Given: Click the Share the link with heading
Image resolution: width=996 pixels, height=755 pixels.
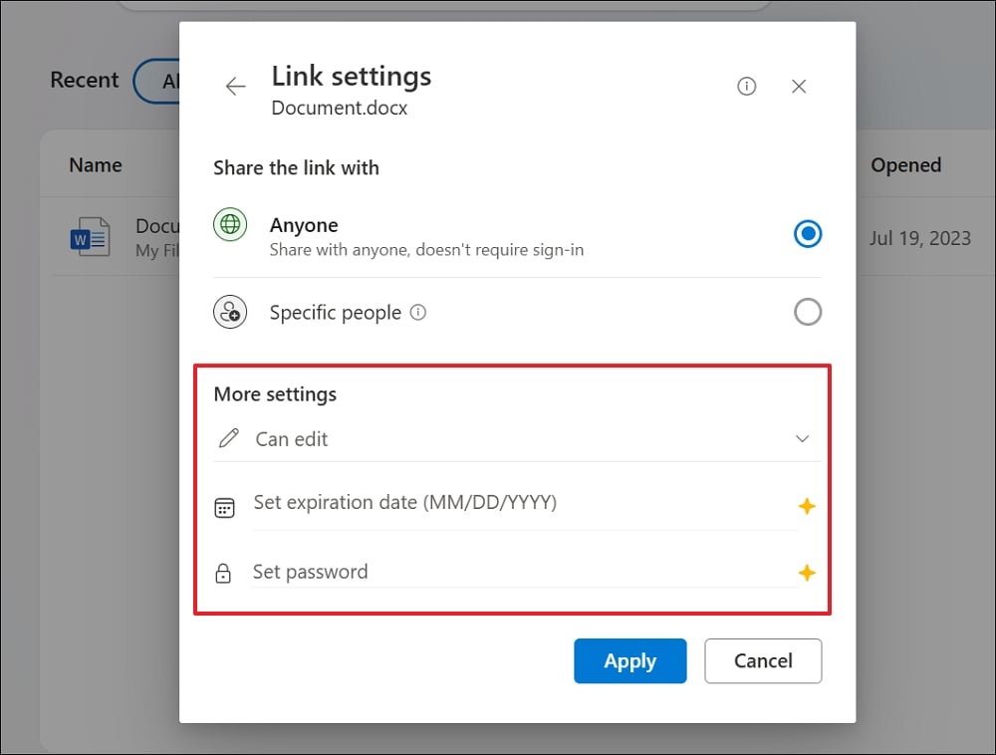Looking at the screenshot, I should click(296, 167).
